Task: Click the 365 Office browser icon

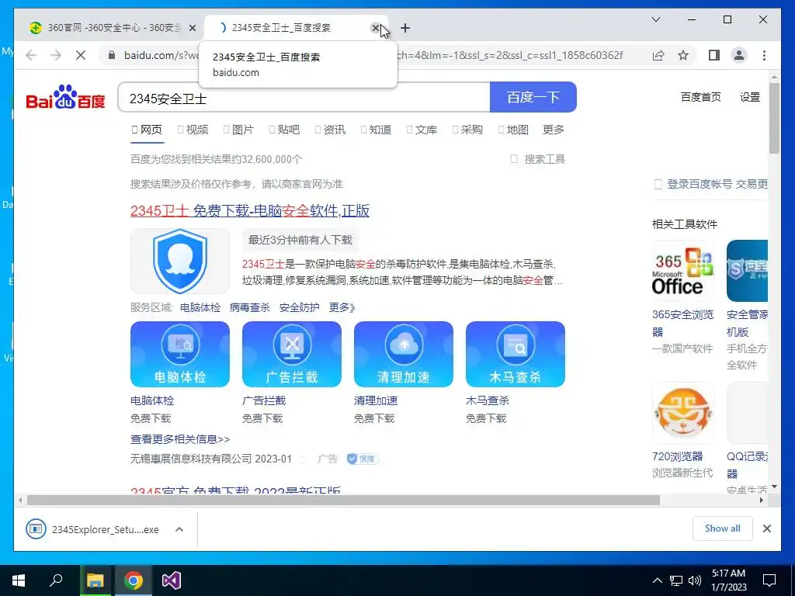Action: click(683, 271)
